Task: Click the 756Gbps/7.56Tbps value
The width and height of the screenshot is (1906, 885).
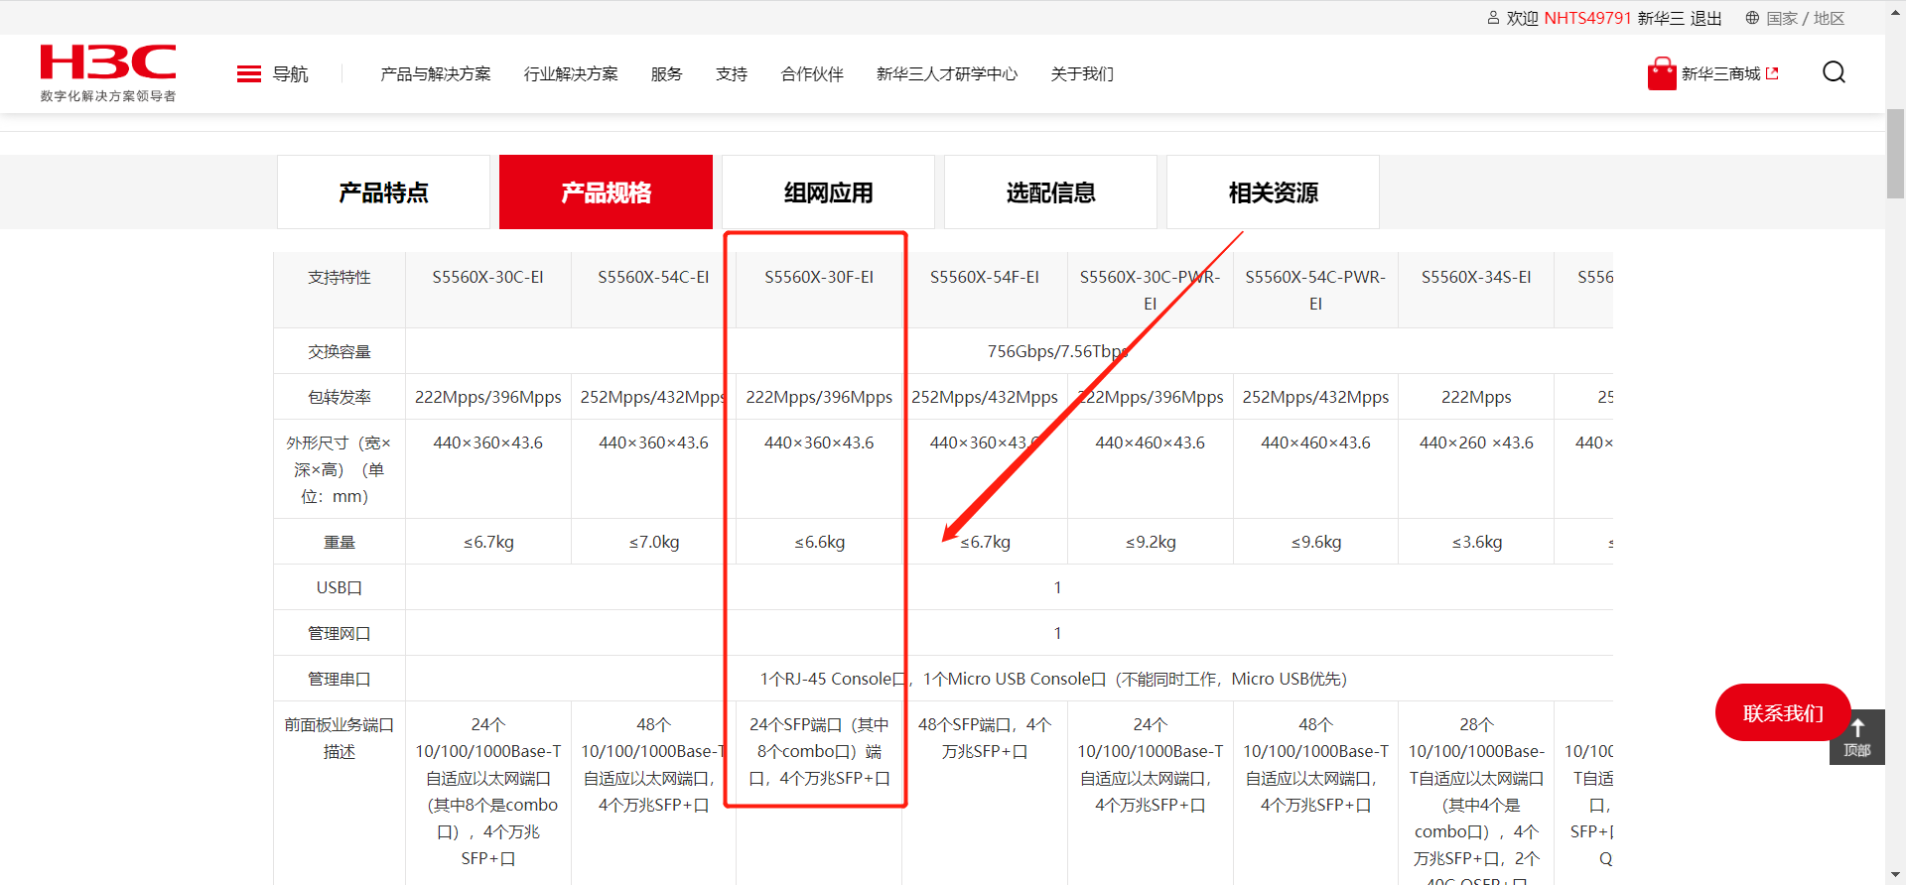Action: tap(1057, 351)
